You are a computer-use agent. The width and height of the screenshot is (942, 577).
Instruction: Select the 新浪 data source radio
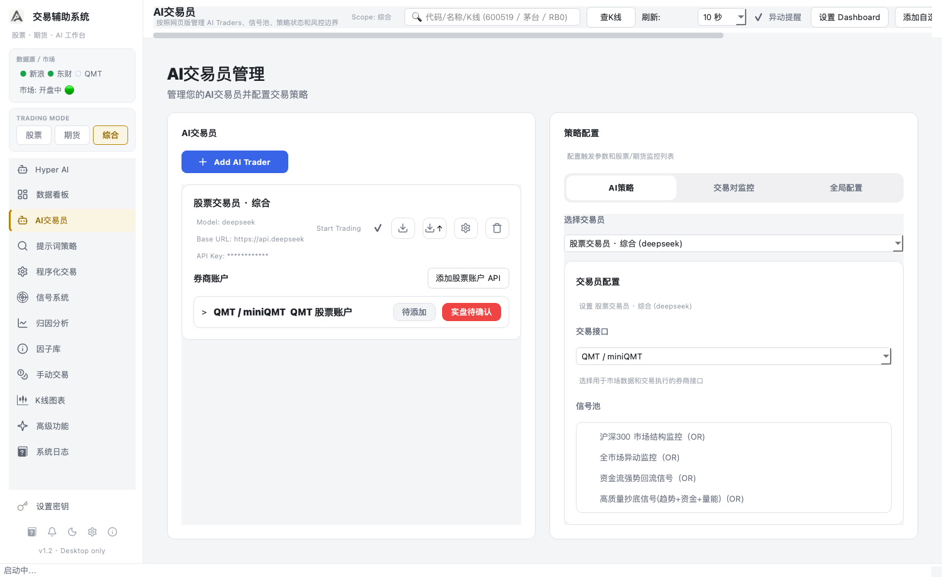23,73
